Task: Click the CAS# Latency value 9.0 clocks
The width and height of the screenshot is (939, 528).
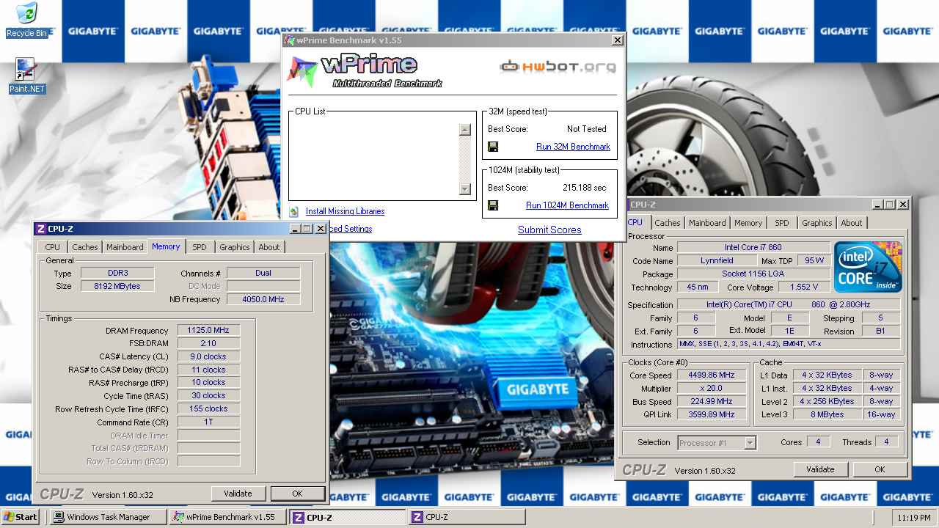Action: click(208, 356)
